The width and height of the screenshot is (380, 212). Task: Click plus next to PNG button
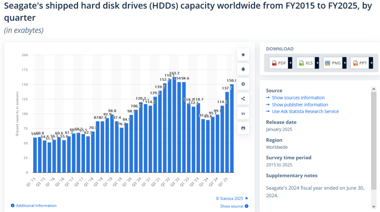pos(344,63)
